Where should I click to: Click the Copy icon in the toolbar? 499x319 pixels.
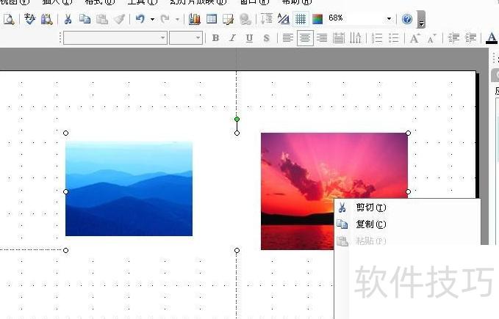pyautogui.click(x=85, y=19)
